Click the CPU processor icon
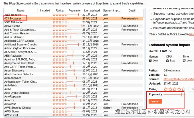 click(167, 61)
